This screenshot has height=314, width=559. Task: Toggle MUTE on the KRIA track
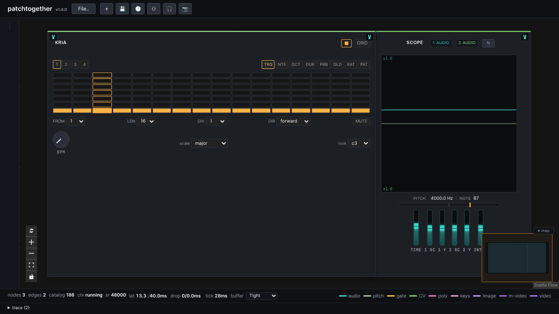pos(361,121)
